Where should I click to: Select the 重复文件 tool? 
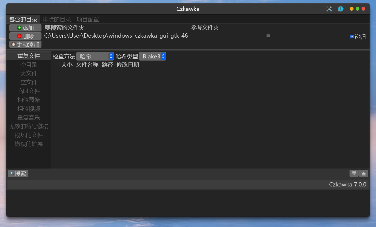tap(29, 56)
